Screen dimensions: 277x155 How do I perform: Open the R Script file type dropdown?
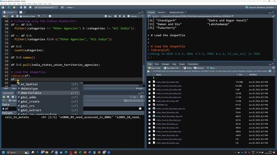(x=139, y=88)
